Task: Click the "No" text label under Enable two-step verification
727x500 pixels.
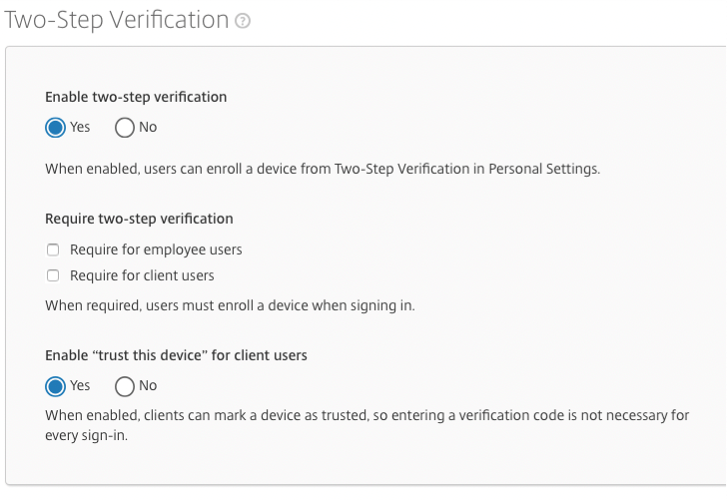Action: coord(148,127)
